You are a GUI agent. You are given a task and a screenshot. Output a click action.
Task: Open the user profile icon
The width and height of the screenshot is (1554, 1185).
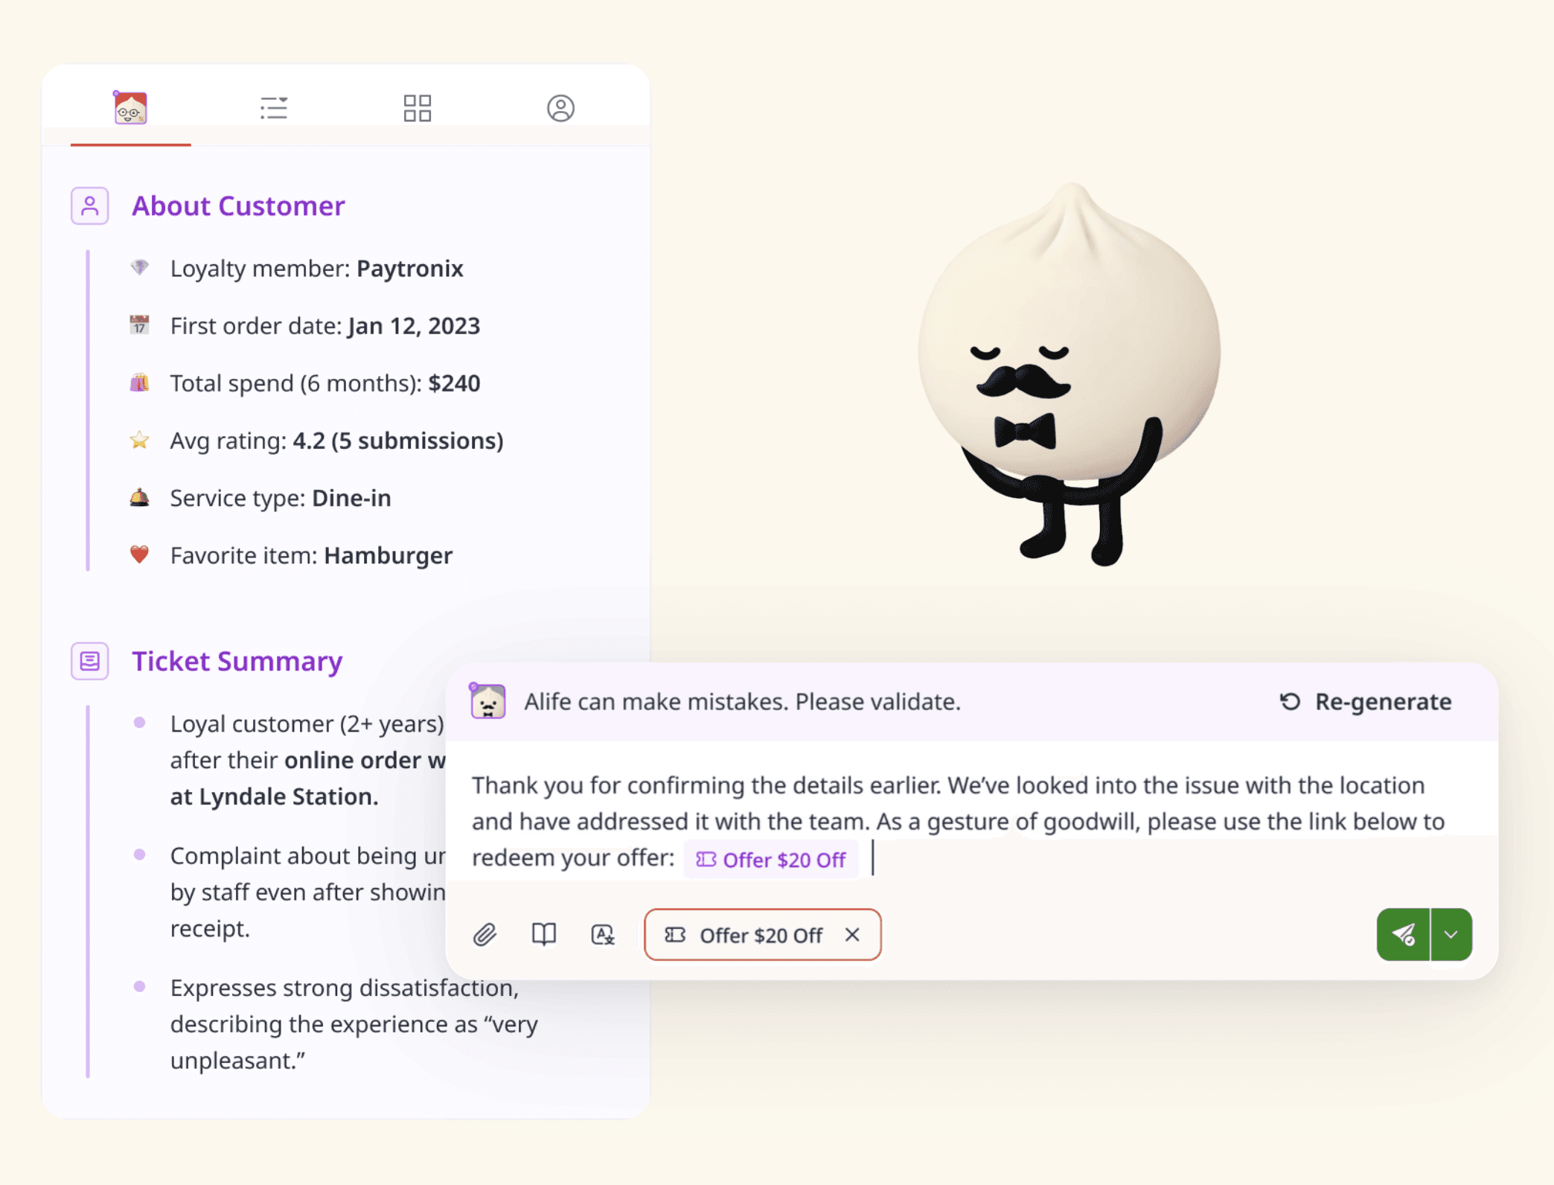click(561, 107)
